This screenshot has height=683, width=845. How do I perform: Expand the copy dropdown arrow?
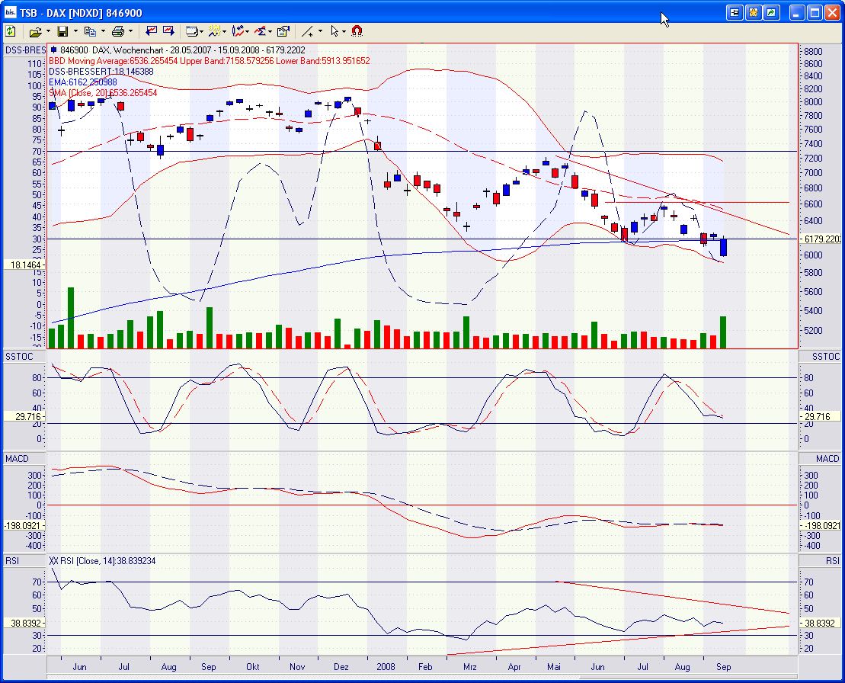(x=103, y=31)
